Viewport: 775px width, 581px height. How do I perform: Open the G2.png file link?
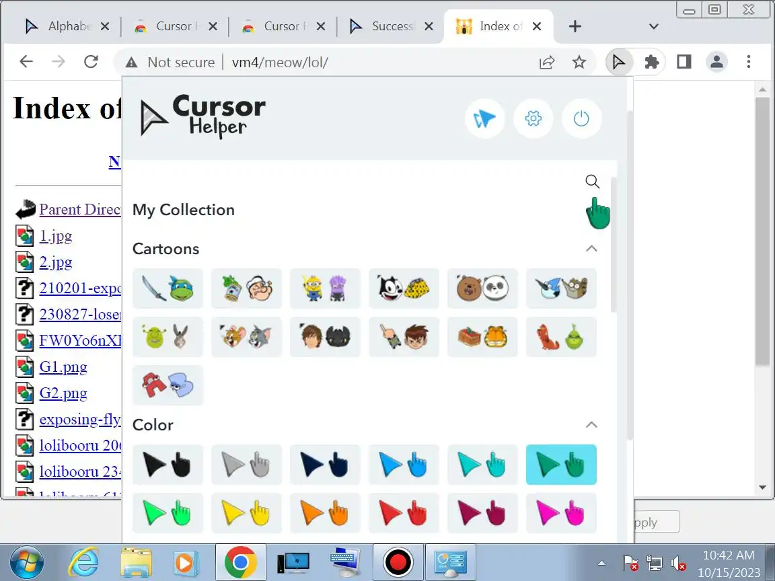(x=63, y=393)
